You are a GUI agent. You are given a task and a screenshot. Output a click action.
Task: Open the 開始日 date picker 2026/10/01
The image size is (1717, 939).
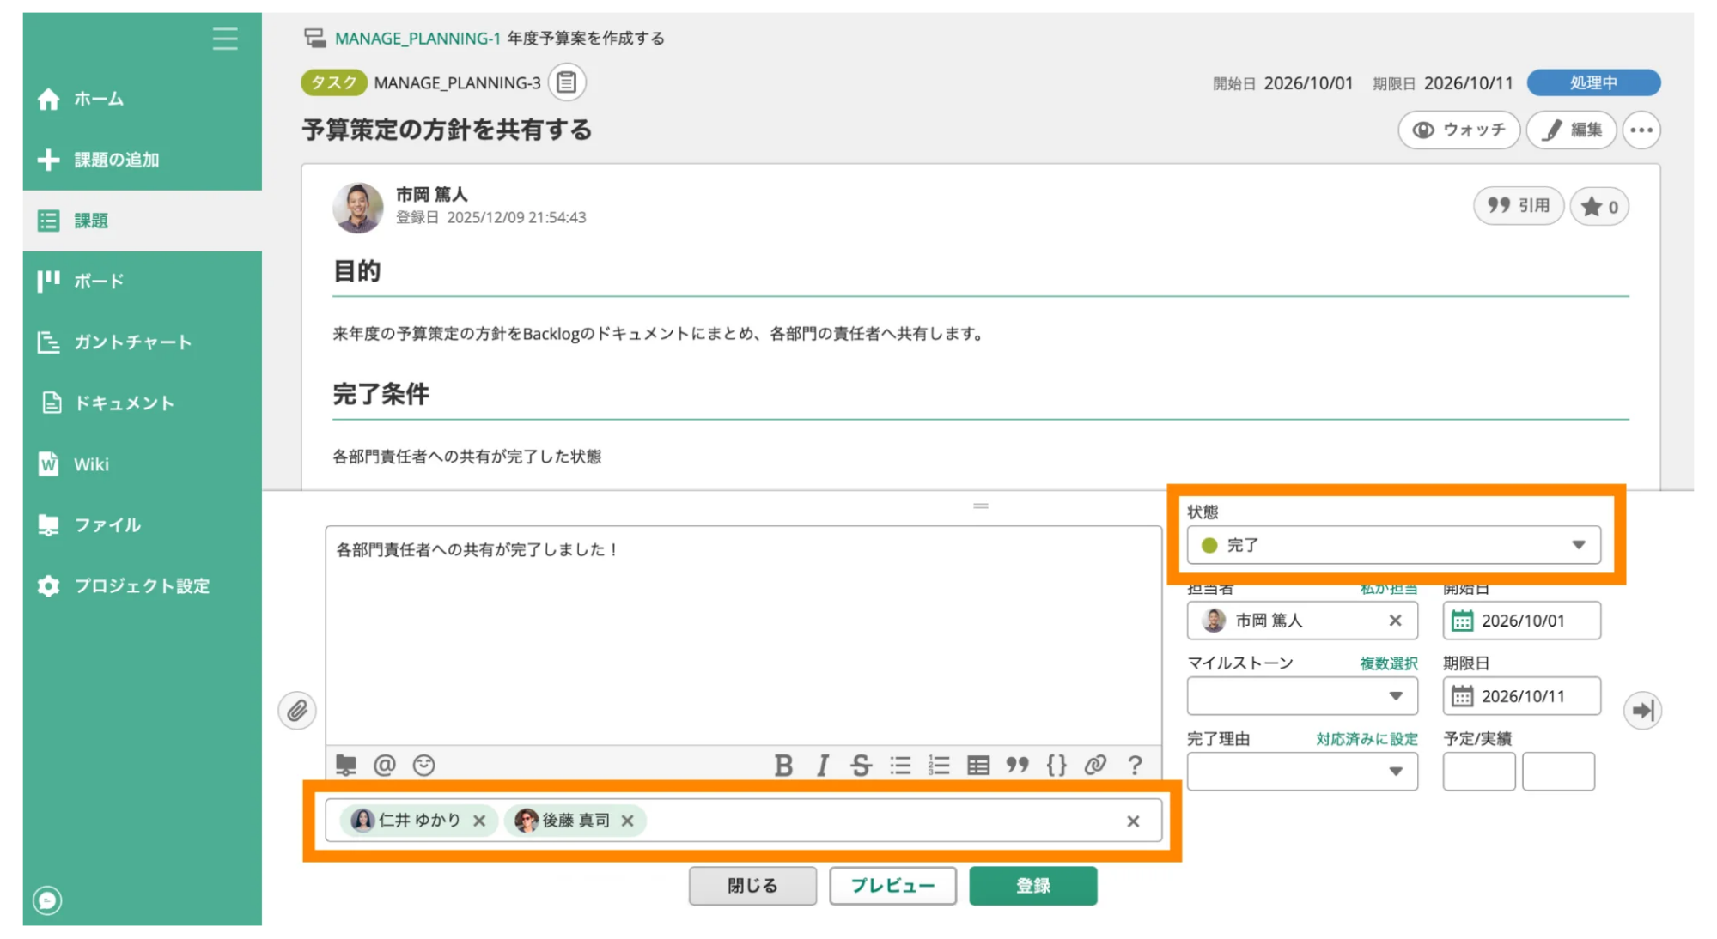click(1521, 621)
